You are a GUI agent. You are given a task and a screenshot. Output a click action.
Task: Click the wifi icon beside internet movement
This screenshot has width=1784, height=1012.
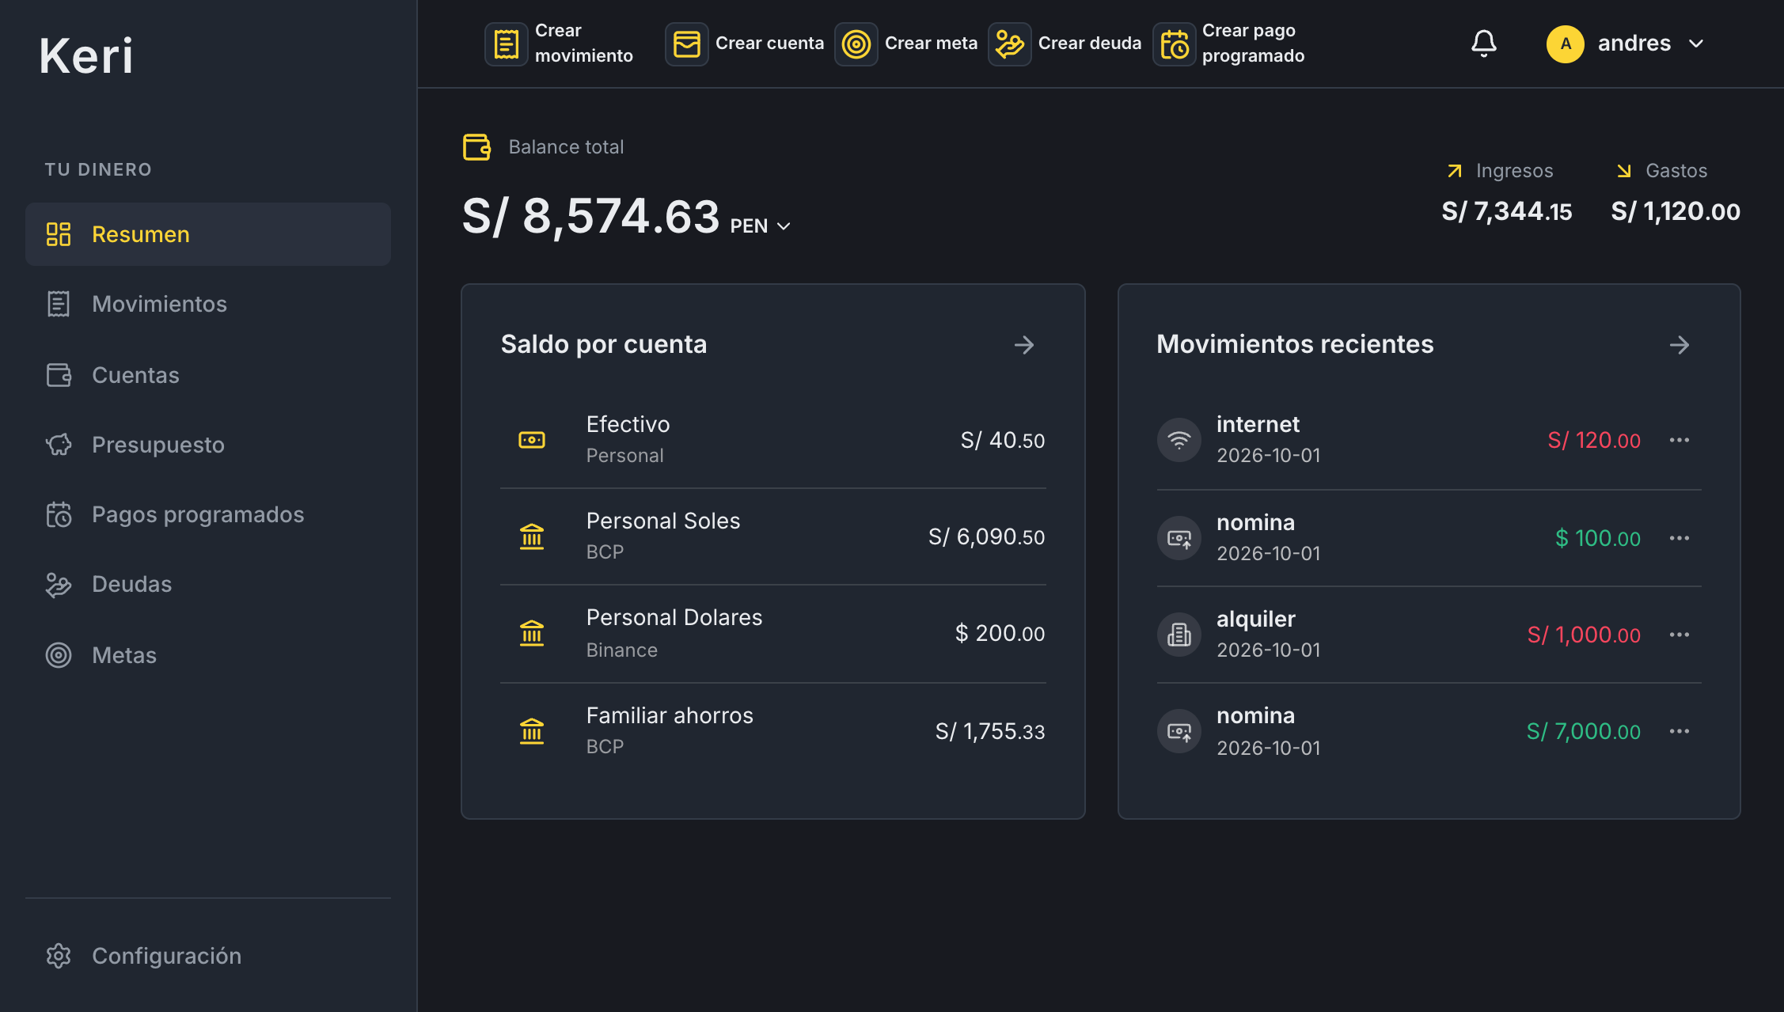coord(1179,440)
